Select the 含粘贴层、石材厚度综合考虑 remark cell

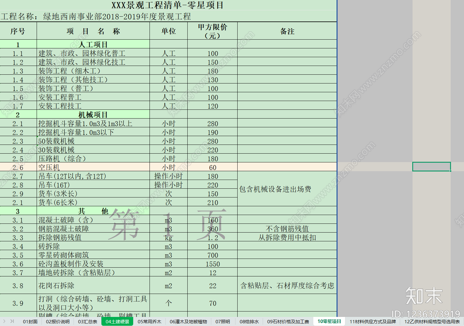287,285
